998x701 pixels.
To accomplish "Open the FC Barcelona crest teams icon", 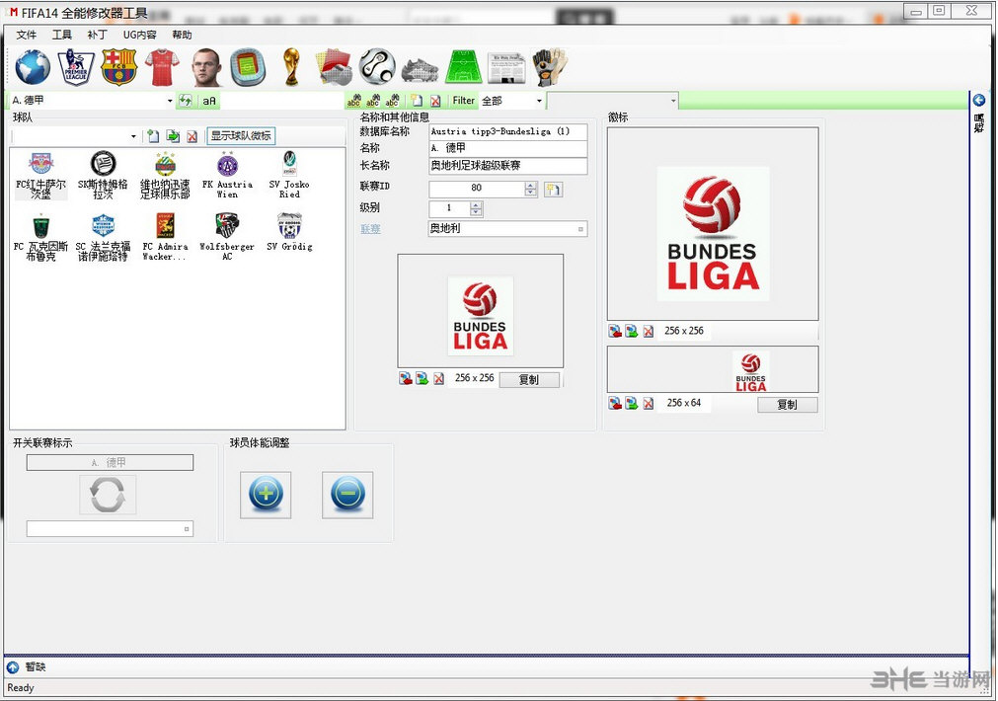I will point(119,67).
